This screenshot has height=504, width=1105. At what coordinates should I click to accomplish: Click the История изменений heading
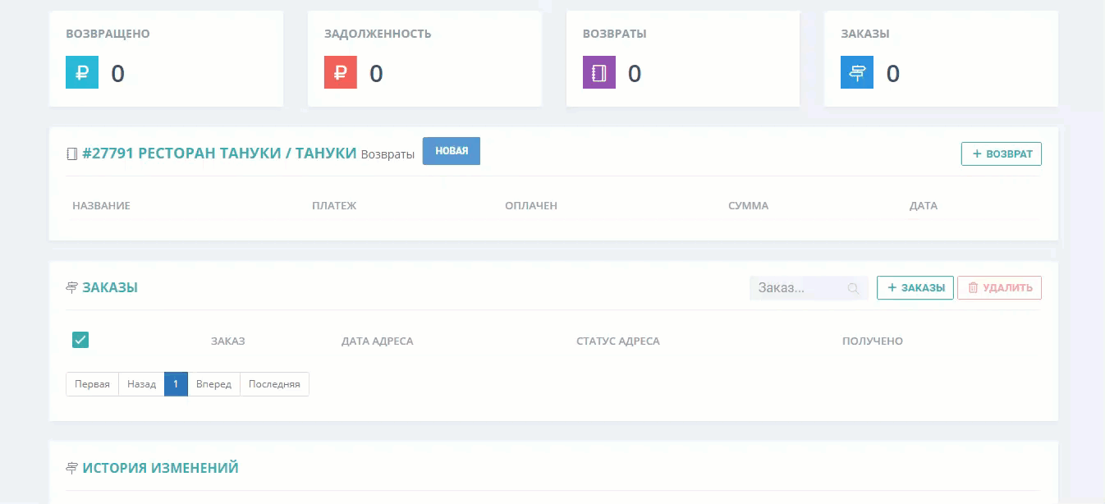coord(160,468)
